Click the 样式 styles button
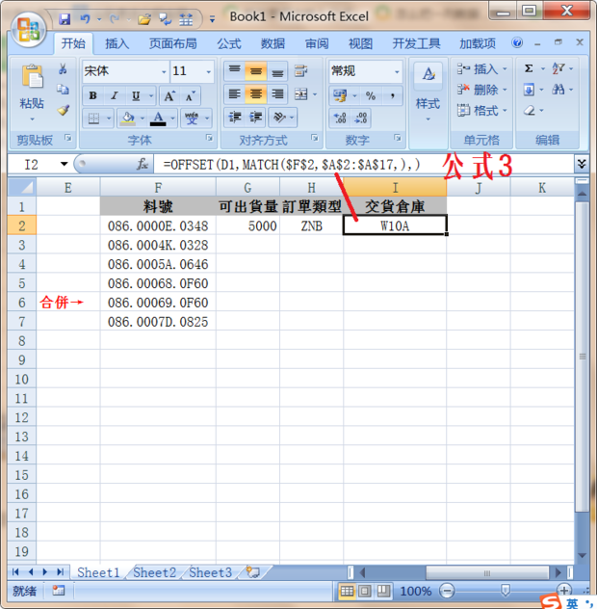The width and height of the screenshot is (597, 609). click(428, 93)
